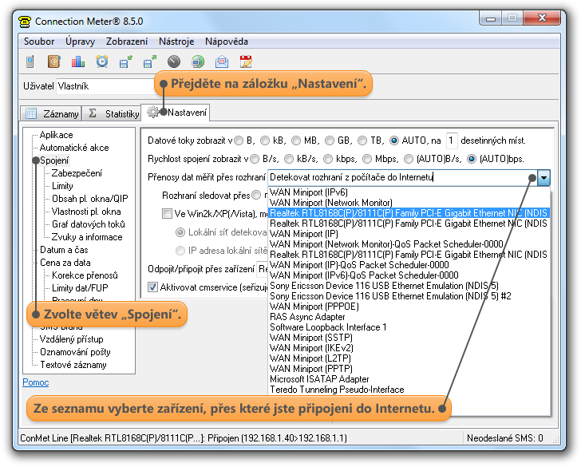Choose kB/s connection speed radio
The width and height of the screenshot is (585, 467).
(289, 160)
